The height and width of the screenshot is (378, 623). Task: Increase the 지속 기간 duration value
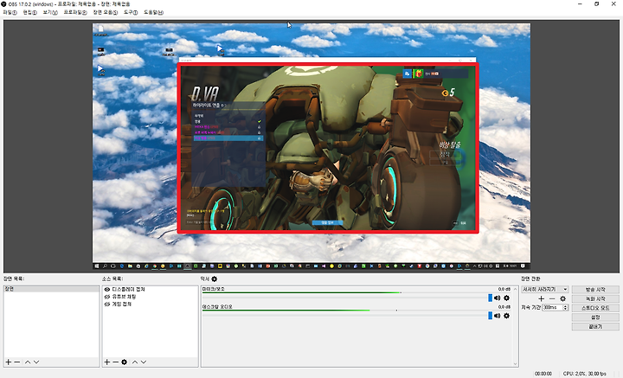click(x=565, y=306)
